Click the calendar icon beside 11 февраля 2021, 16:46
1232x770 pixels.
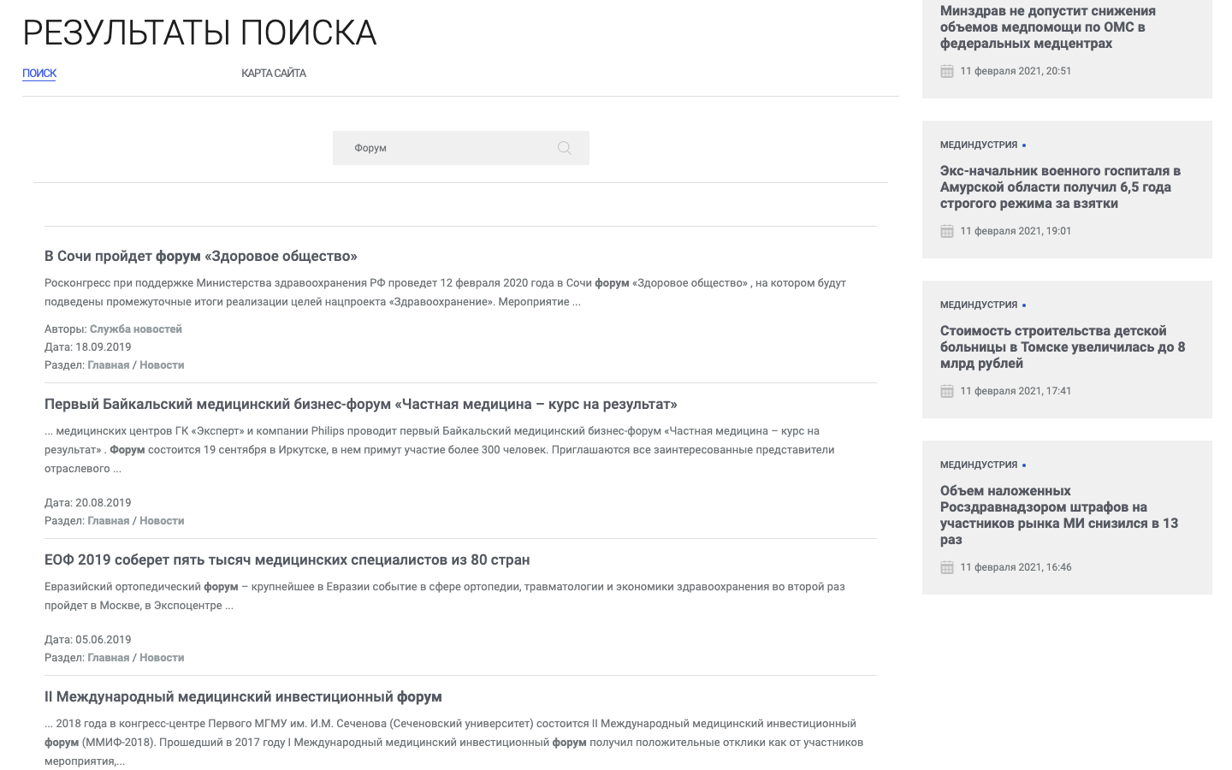click(946, 566)
